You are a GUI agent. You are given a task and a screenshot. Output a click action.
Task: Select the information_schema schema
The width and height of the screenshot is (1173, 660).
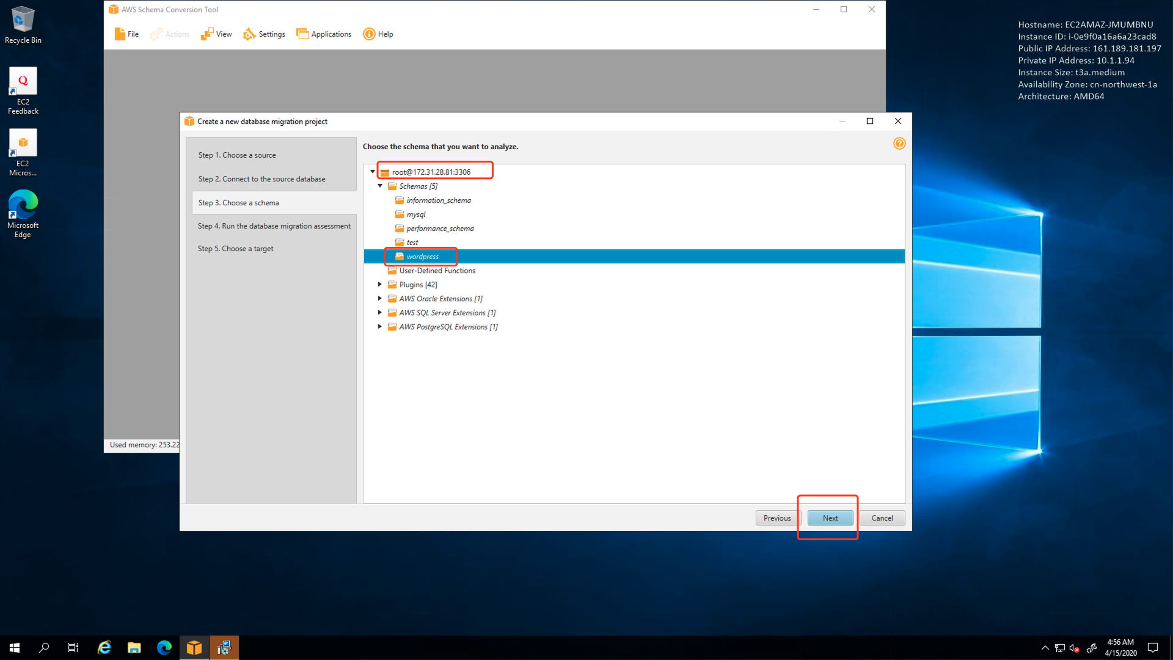pos(438,200)
